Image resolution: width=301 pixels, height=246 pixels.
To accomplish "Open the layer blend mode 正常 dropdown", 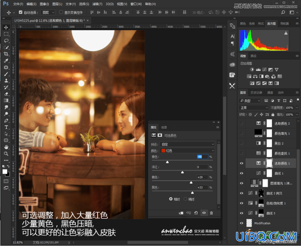I will pyautogui.click(x=253, y=108).
